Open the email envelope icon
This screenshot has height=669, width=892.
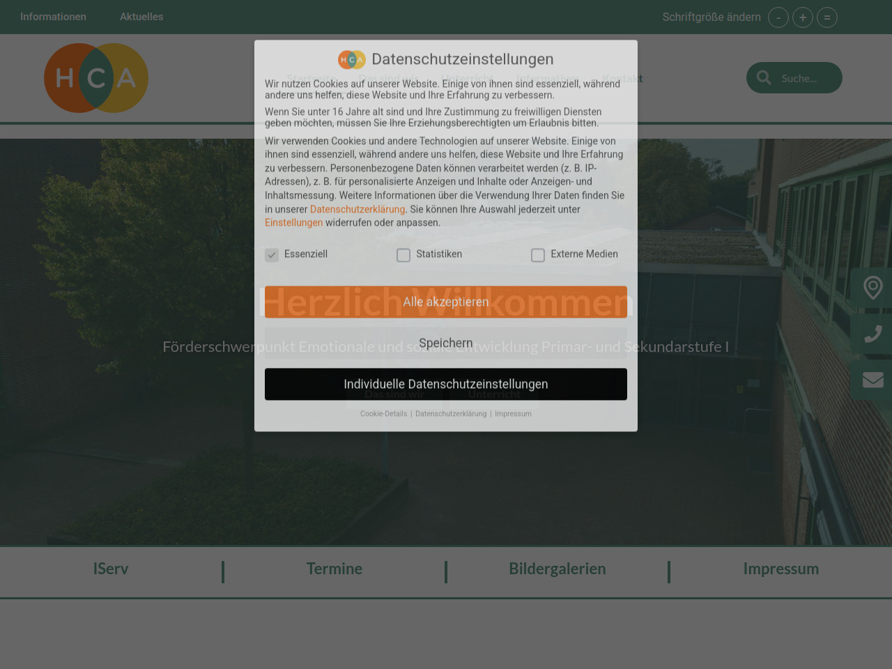tap(872, 380)
